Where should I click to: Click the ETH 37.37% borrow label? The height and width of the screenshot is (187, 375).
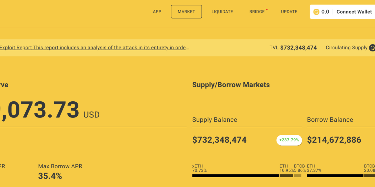[314, 168]
